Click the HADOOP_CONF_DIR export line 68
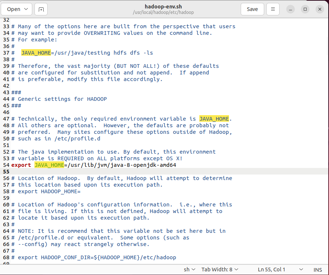The width and height of the screenshot is (329, 275). coord(94,257)
